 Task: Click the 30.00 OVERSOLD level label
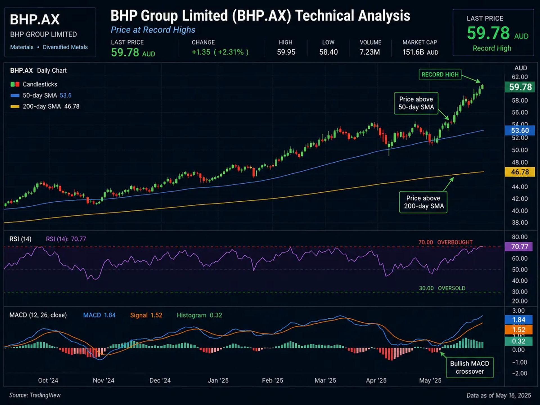(x=442, y=288)
